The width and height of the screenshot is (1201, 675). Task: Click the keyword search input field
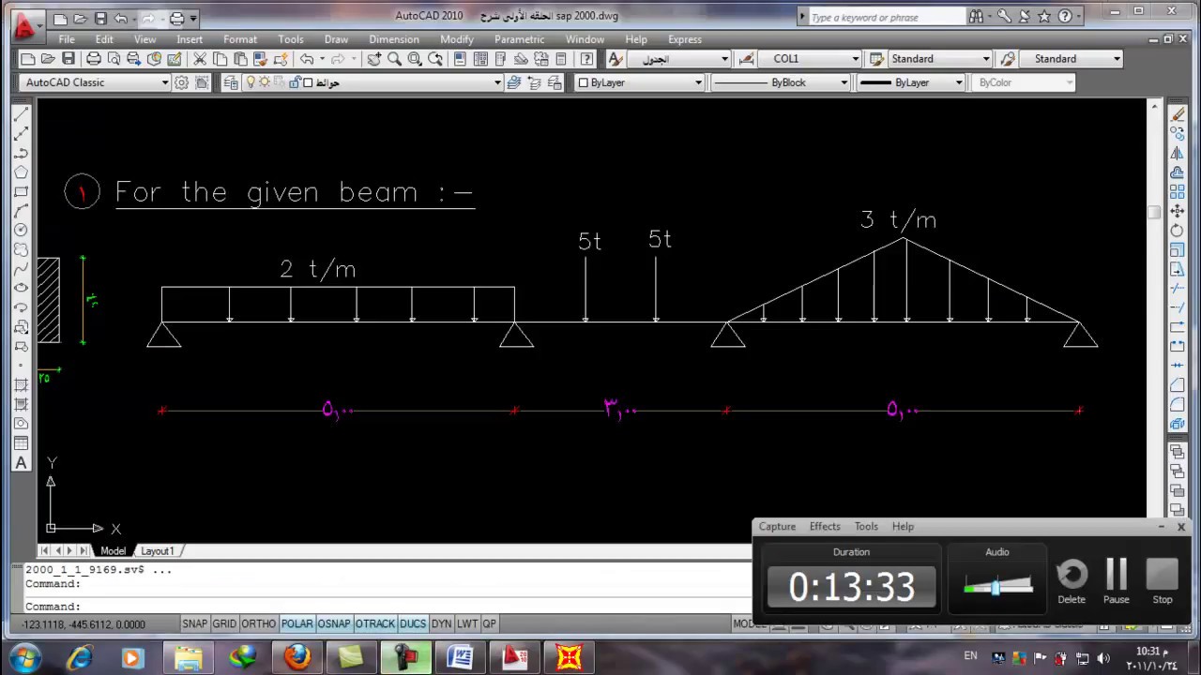coord(887,17)
